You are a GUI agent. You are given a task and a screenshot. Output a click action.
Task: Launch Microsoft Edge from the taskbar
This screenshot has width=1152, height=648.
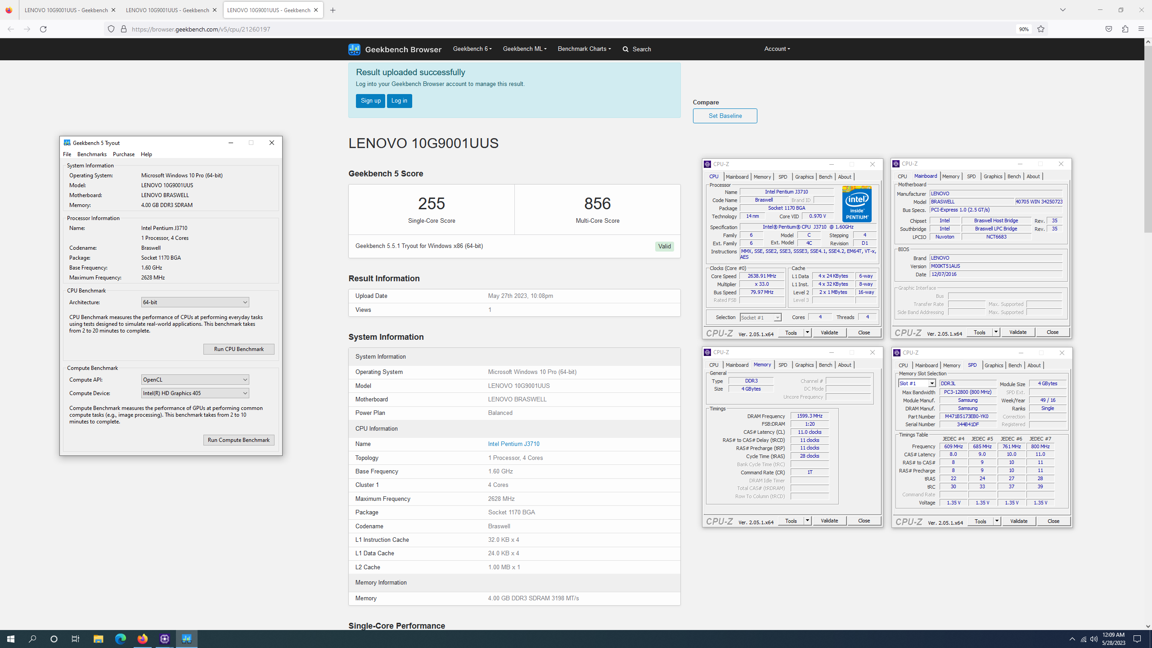[120, 639]
